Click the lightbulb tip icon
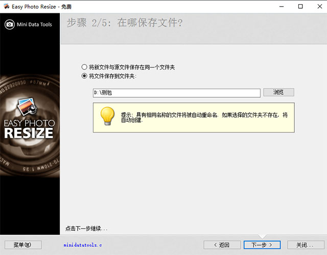 [107, 116]
